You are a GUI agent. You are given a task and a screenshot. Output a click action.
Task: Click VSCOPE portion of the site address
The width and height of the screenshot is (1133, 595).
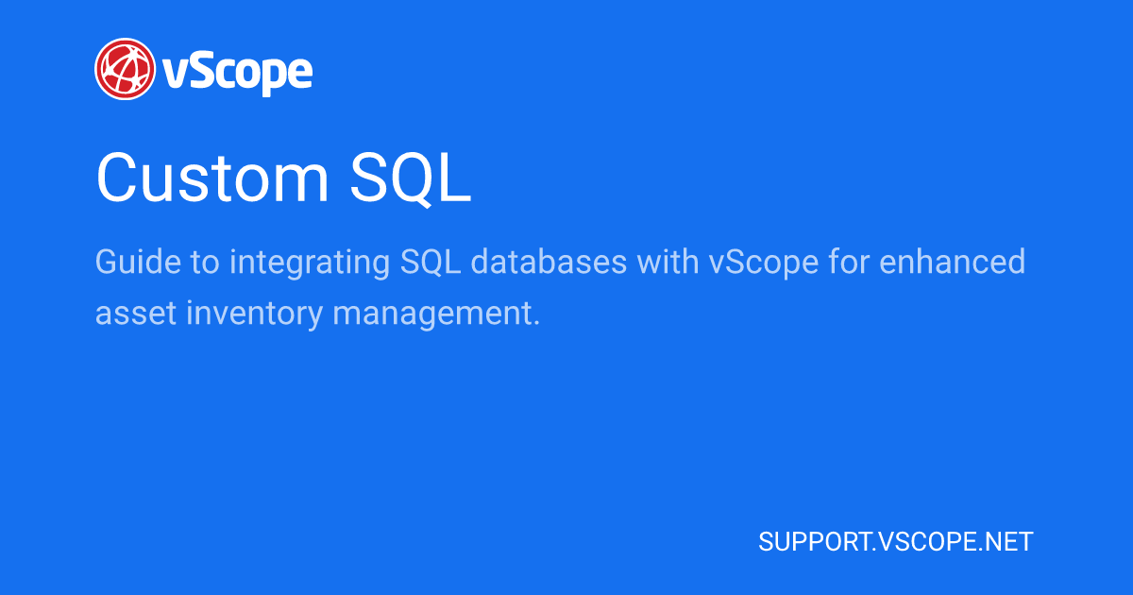pos(922,542)
